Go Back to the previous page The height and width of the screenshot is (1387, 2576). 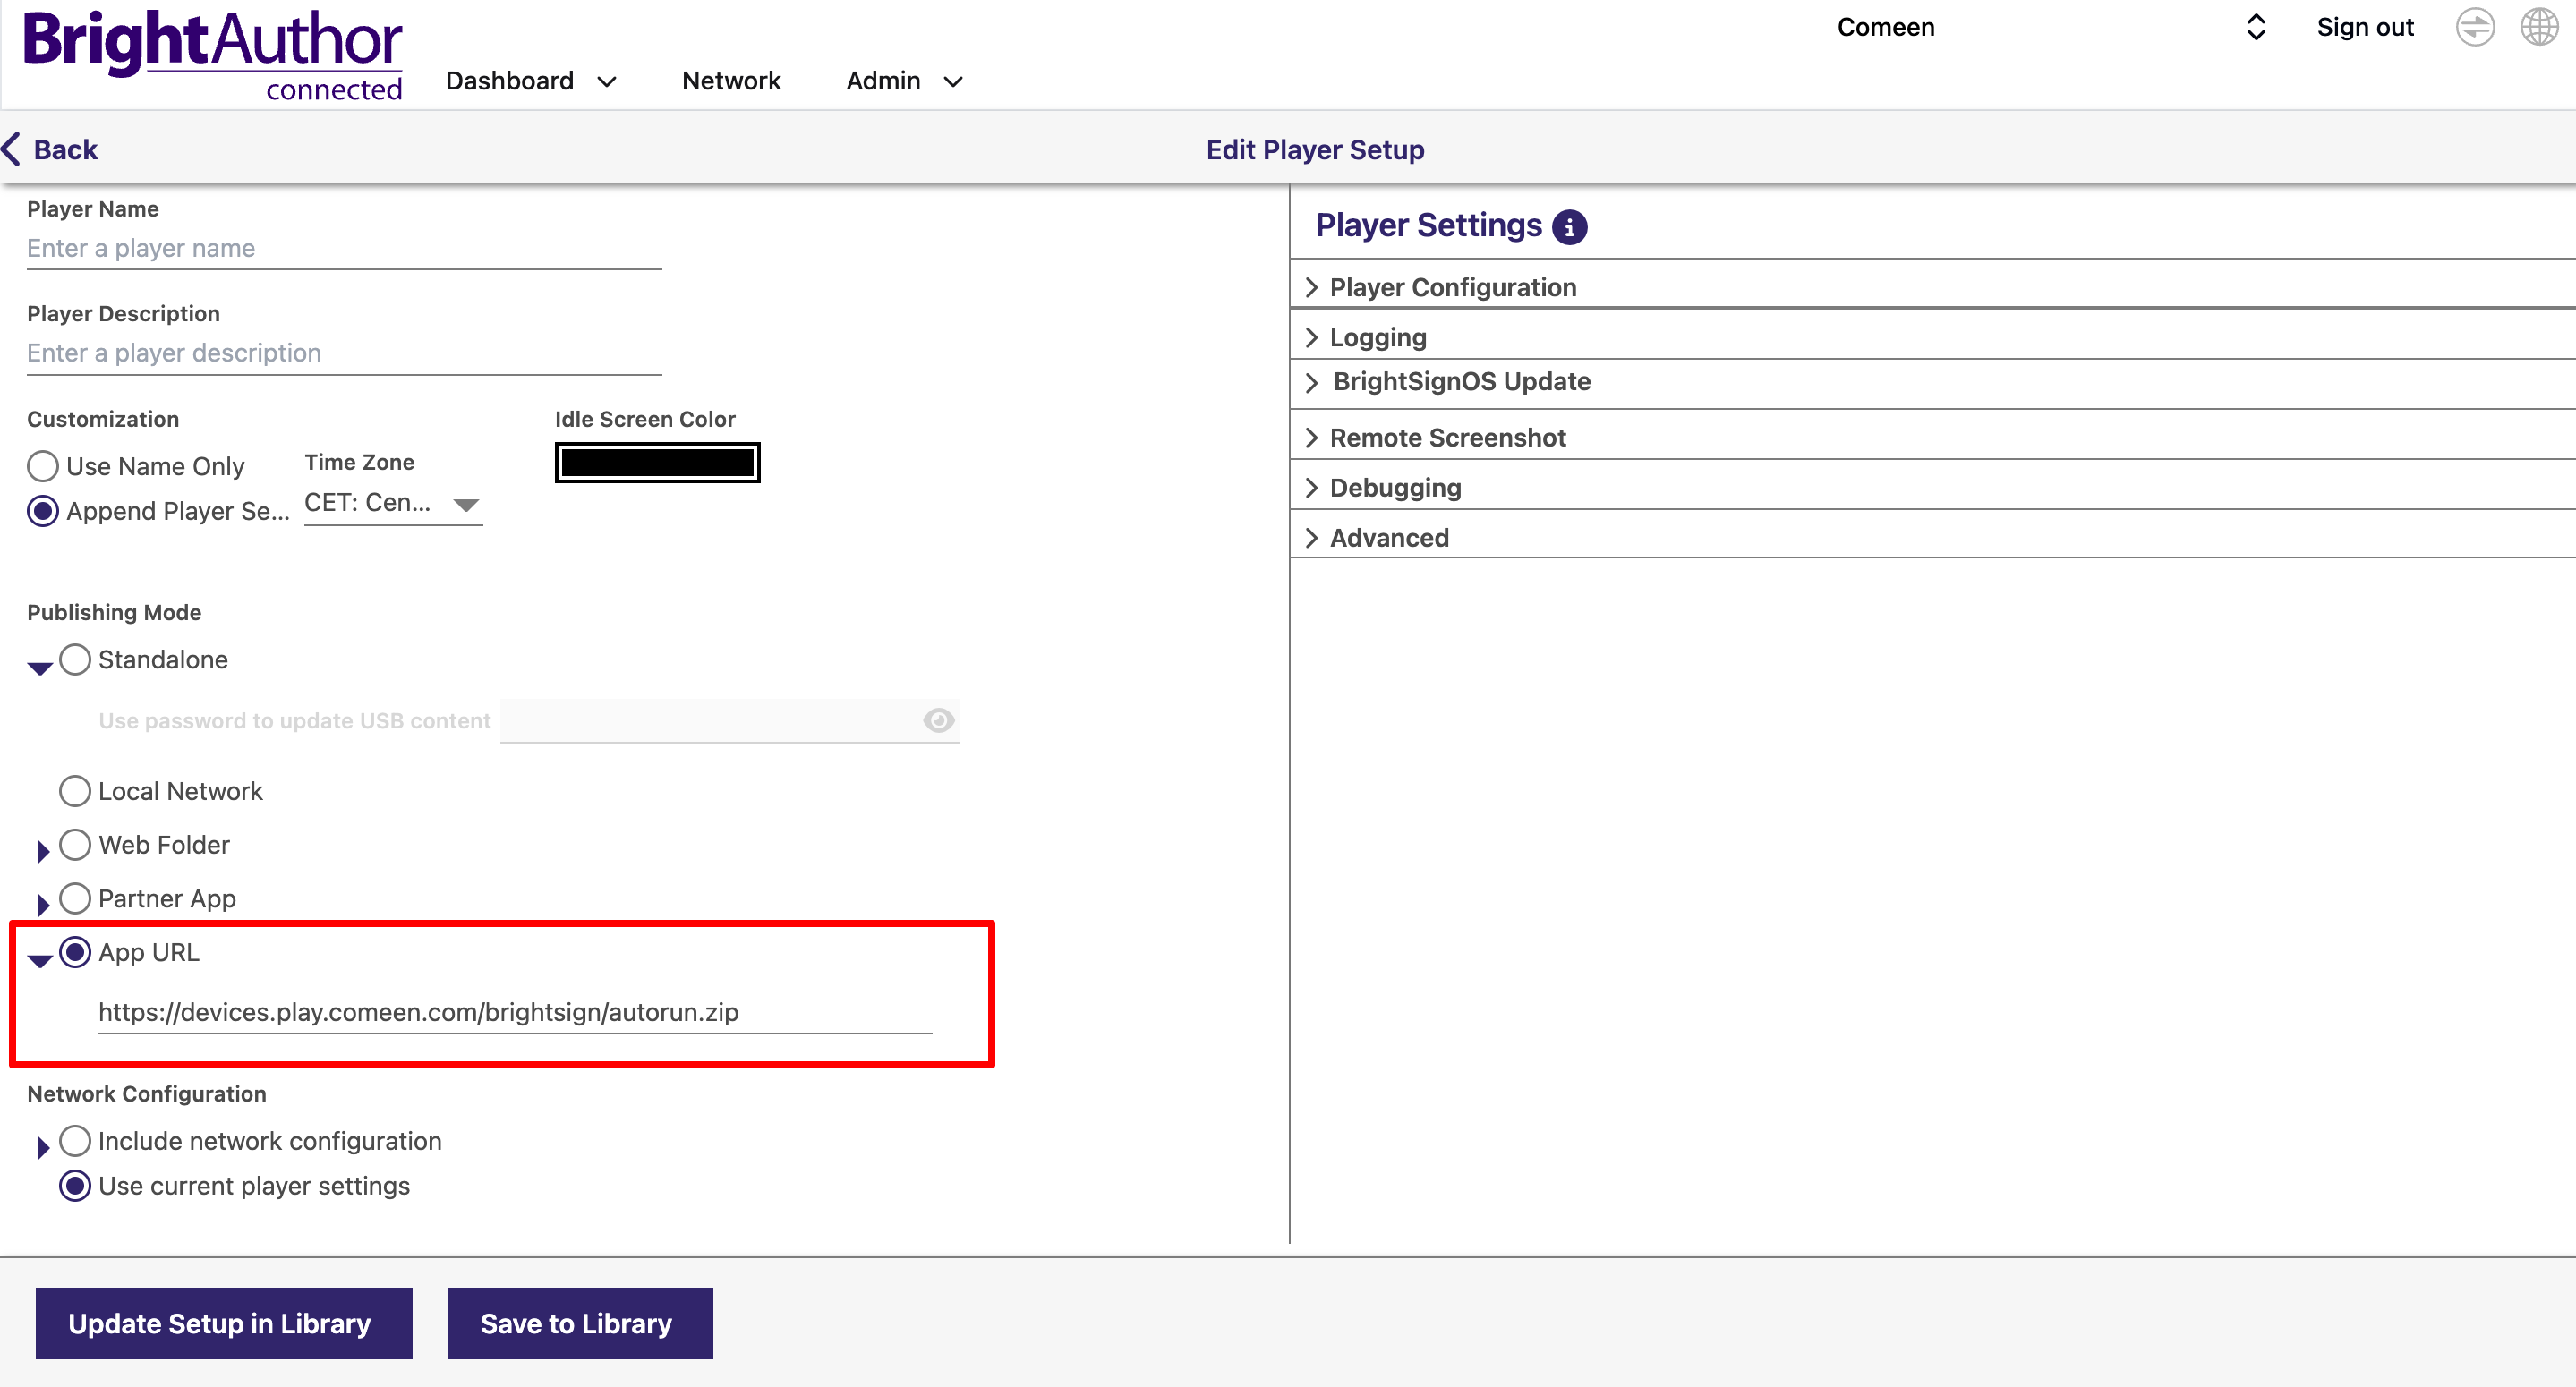(50, 149)
